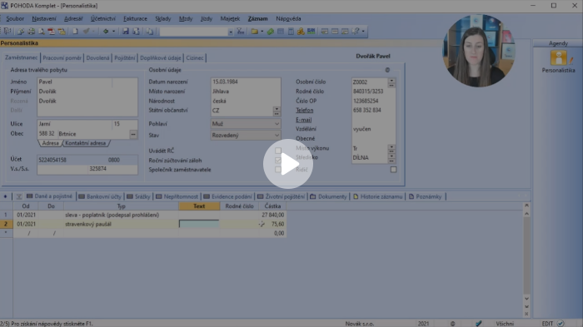583x327 pixels.
Task: Click the PDF export toolbar icon
Action: (52, 32)
